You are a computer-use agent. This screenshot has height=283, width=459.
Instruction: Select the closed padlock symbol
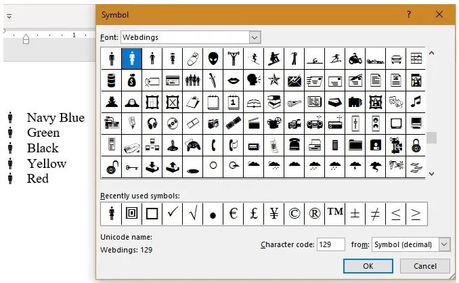pyautogui.click(x=416, y=145)
